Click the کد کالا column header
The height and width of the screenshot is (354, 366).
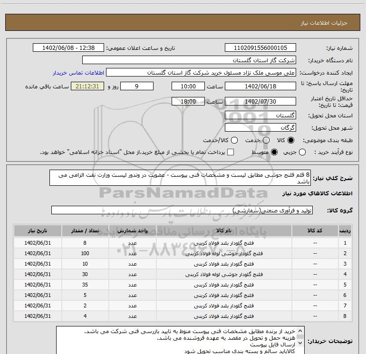point(315,230)
